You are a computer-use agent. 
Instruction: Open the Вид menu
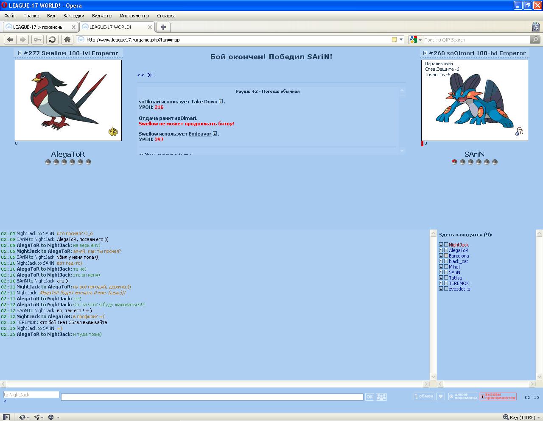pyautogui.click(x=51, y=16)
